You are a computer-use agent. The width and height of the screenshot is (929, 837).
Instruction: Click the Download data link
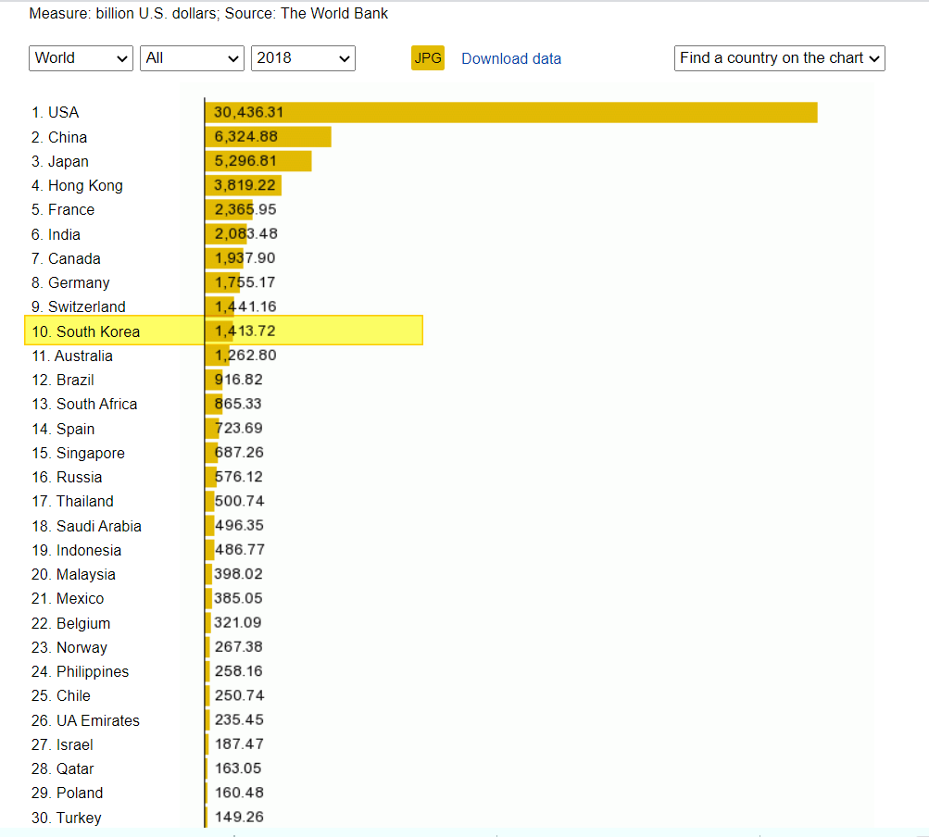[x=511, y=58]
